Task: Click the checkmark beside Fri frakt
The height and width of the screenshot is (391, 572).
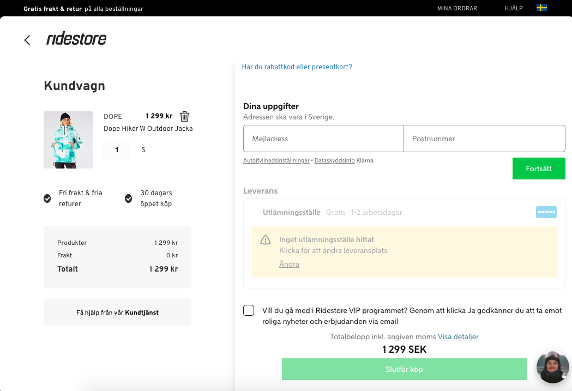Action: click(x=47, y=198)
